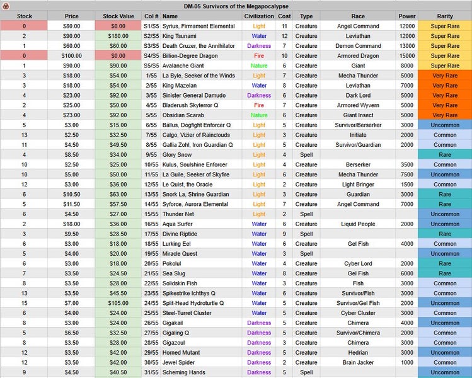Click the $105.00 stock value cell
This screenshot has width=472, height=378.
(x=118, y=304)
